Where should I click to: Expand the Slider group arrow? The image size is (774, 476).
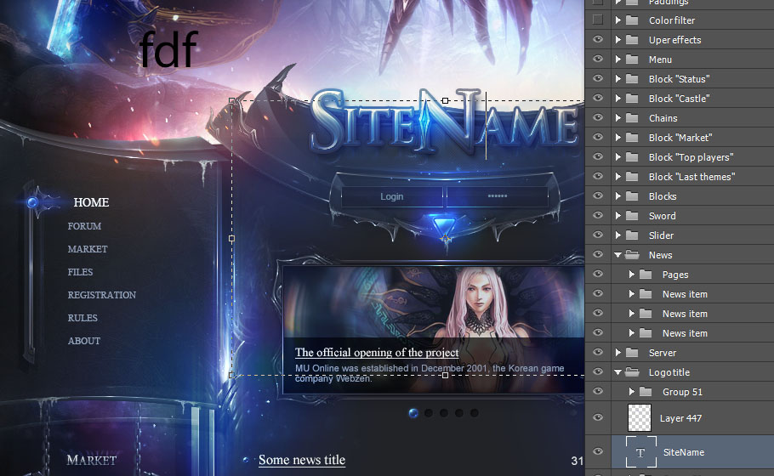point(618,235)
